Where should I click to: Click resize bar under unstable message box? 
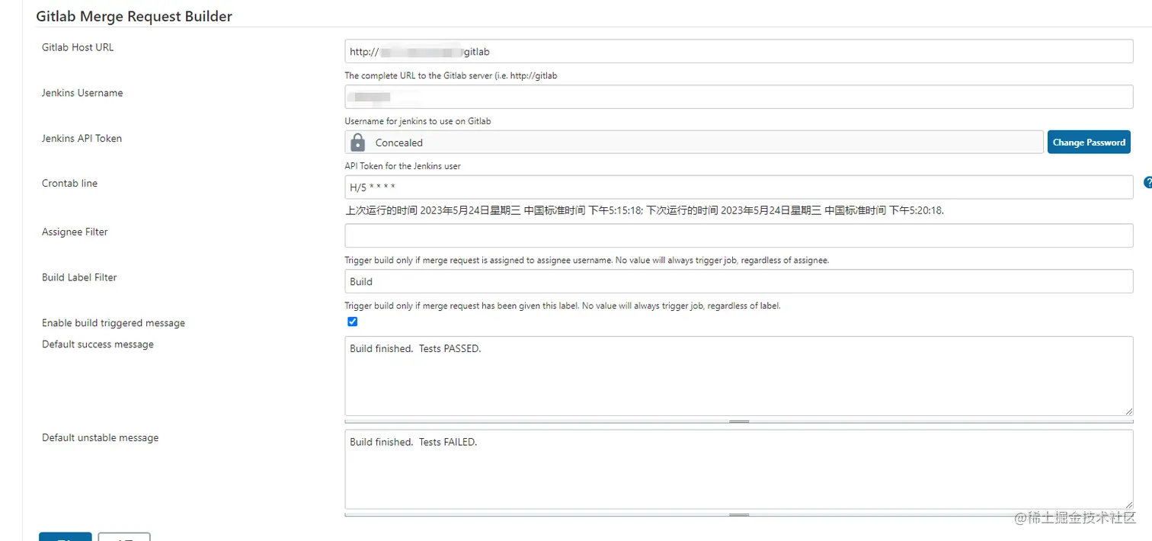pos(739,515)
